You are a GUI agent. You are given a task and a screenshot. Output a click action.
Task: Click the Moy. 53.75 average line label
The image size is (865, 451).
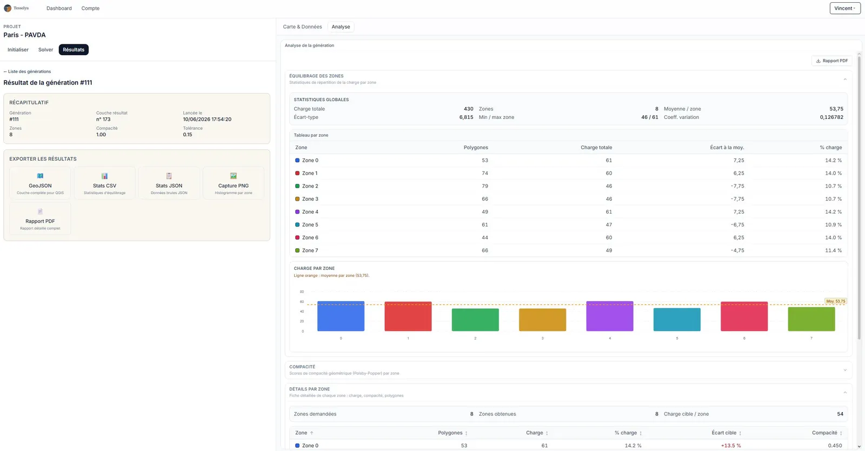tap(835, 301)
